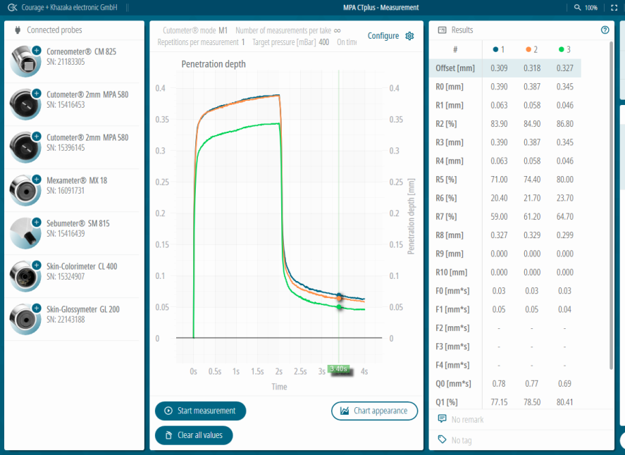Image resolution: width=625 pixels, height=455 pixels.
Task: Select the Skin-Glossymeter GL 200 probe image
Action: pyautogui.click(x=25, y=320)
